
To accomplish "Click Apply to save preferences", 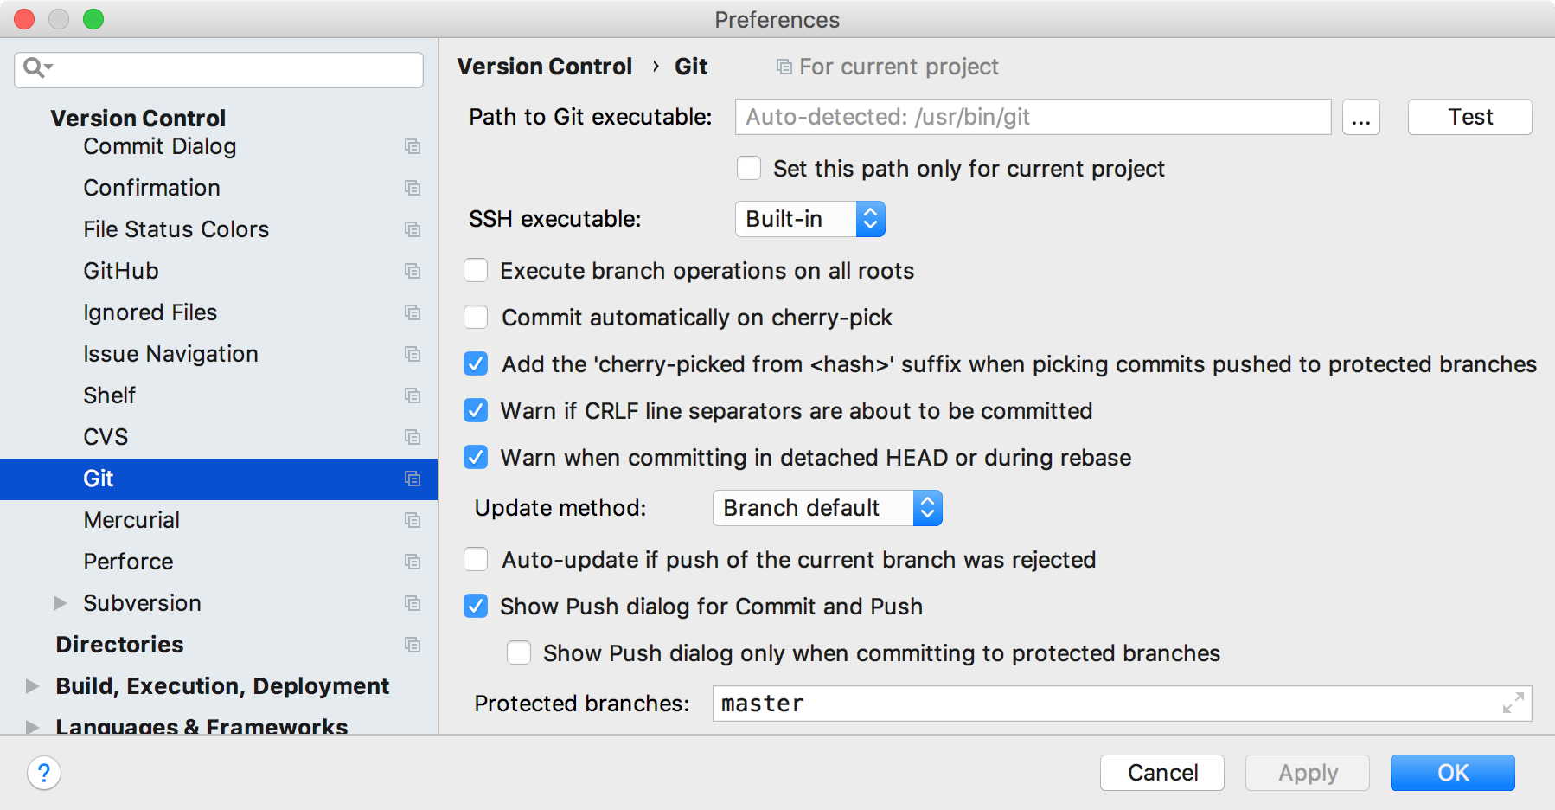I will pyautogui.click(x=1307, y=773).
